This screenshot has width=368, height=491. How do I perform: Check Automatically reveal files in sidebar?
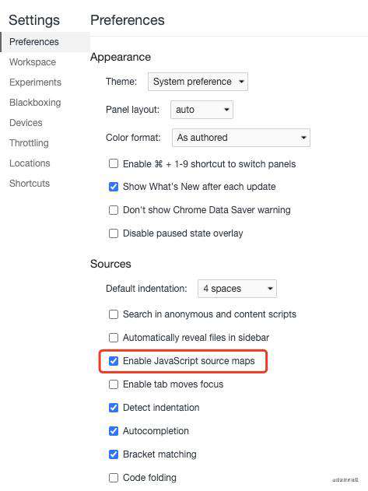pos(114,338)
